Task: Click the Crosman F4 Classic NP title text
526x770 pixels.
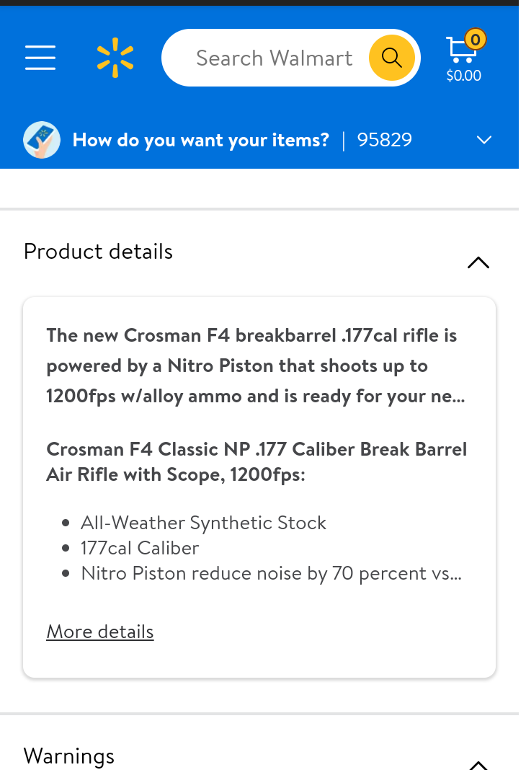Action: coord(257,462)
